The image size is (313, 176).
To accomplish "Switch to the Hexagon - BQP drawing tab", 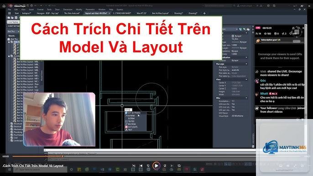I will pyautogui.click(x=47, y=13).
